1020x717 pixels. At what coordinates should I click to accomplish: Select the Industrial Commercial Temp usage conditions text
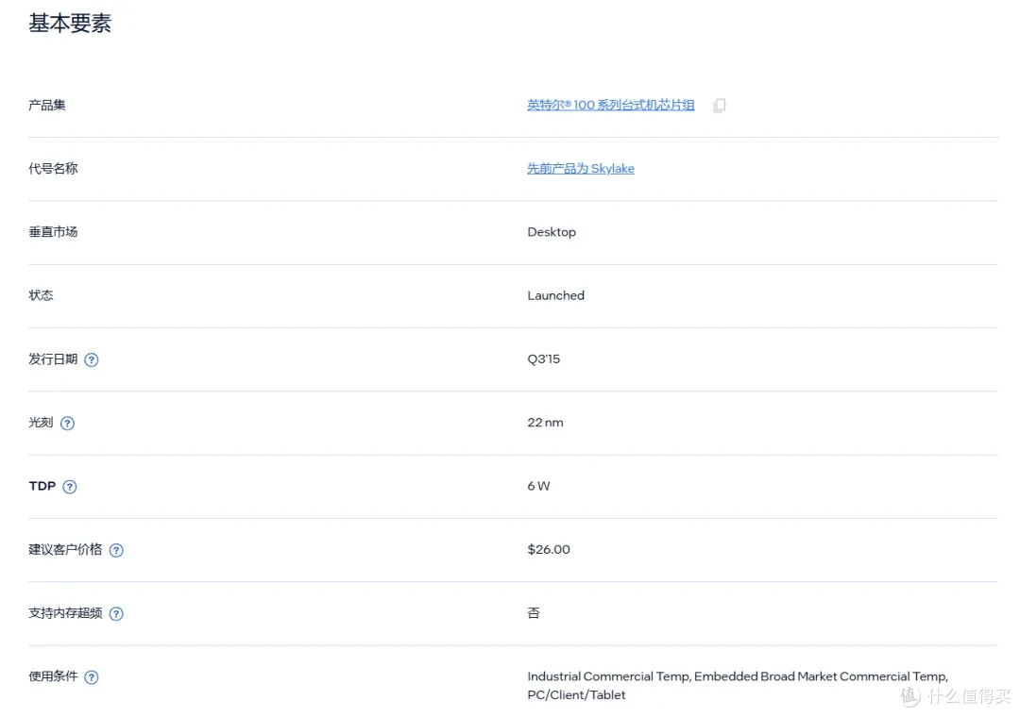coord(738,686)
